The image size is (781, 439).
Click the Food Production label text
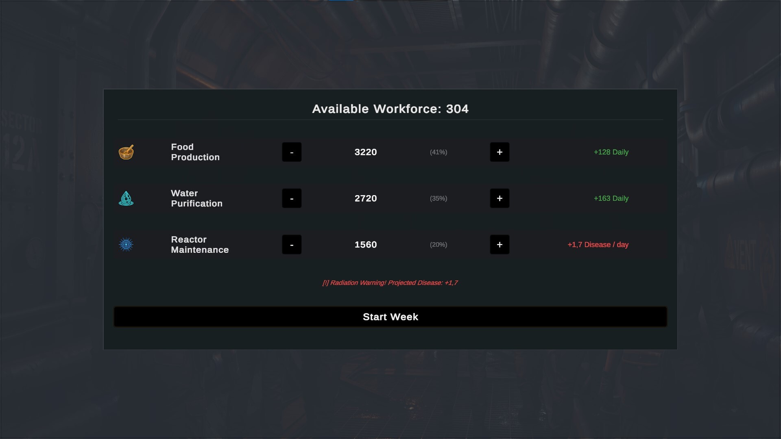click(x=195, y=152)
